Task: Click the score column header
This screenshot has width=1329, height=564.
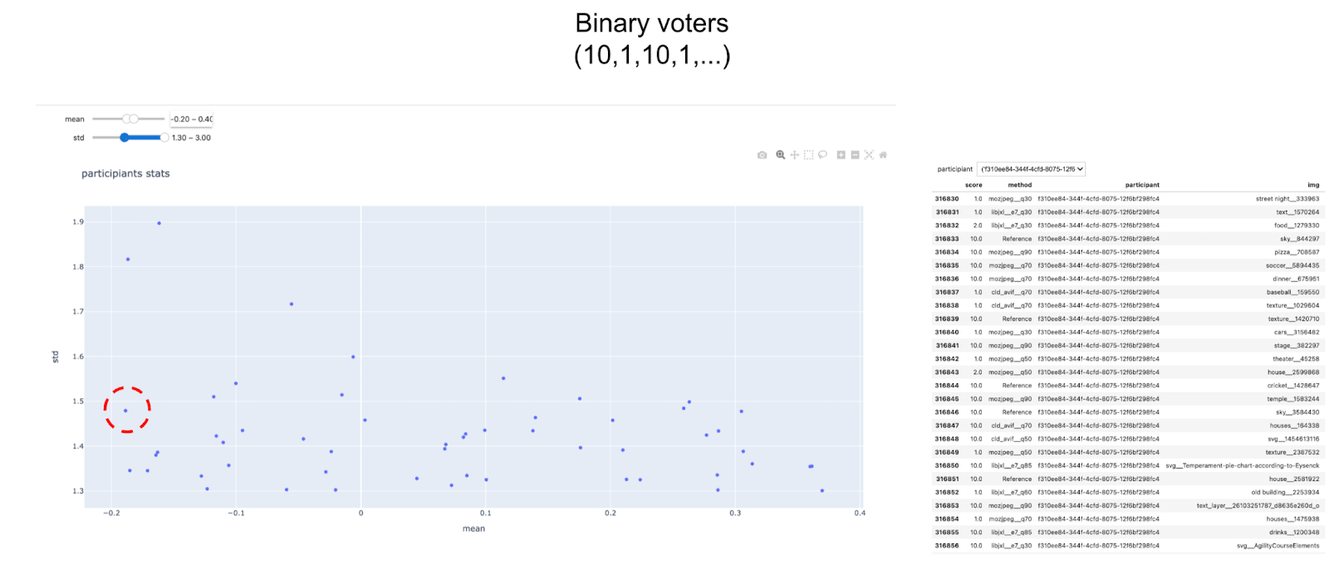Action: tap(973, 184)
